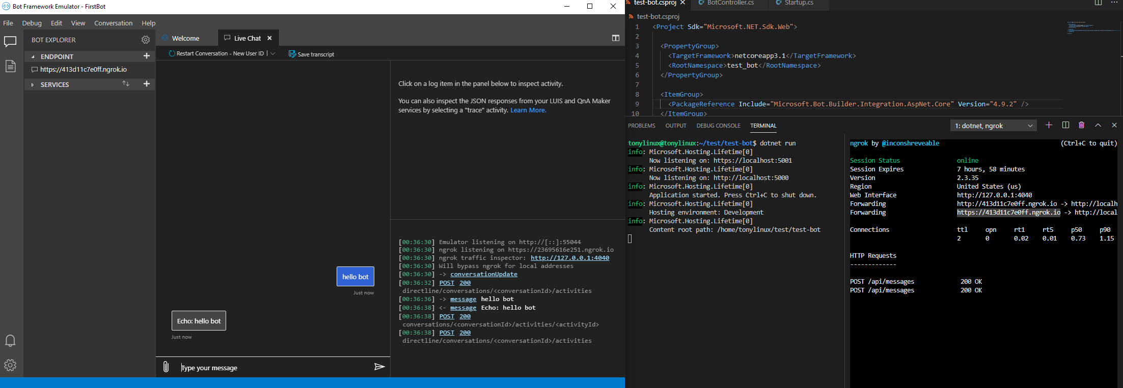
Task: Open the PROBLEMS panel tab
Action: (642, 126)
